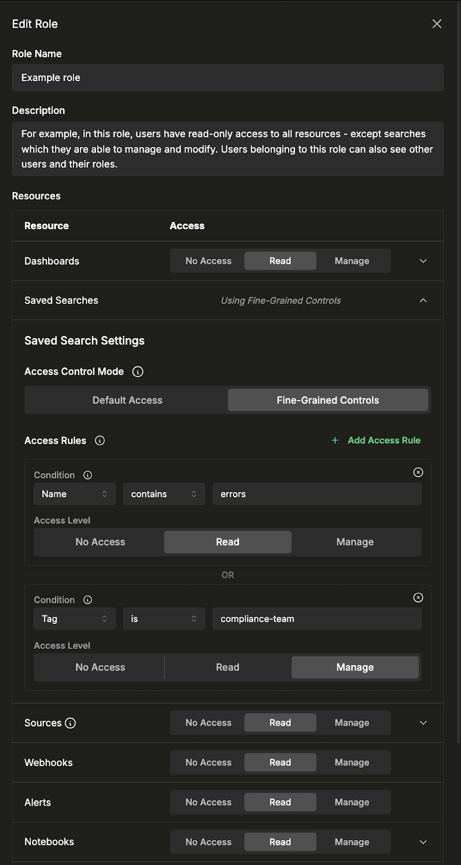Click the Sources info icon
Image resolution: width=461 pixels, height=865 pixels.
(x=70, y=723)
